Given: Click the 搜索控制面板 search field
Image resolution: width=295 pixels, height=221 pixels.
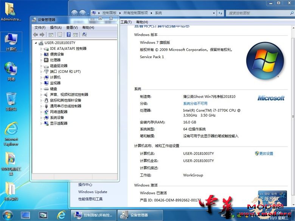Looking at the screenshot, I should 257,13.
